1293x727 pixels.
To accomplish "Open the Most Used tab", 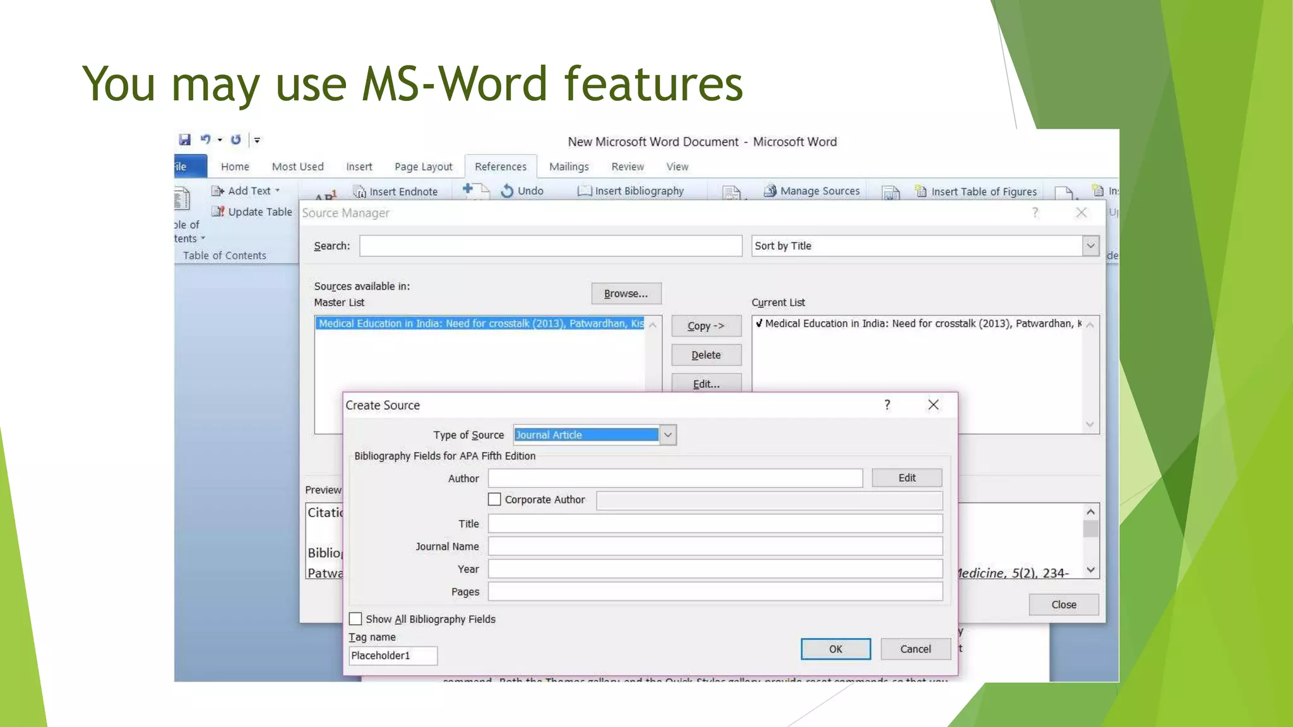I will point(297,167).
